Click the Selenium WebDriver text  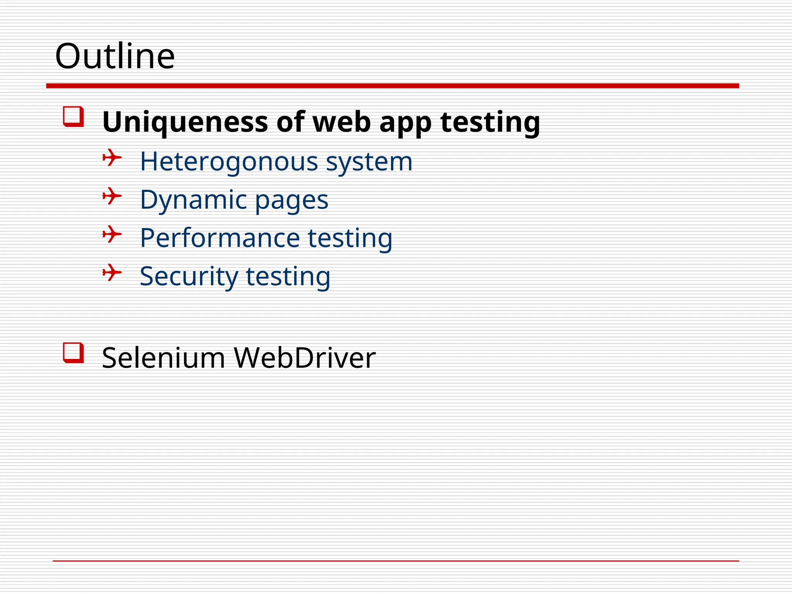[239, 358]
